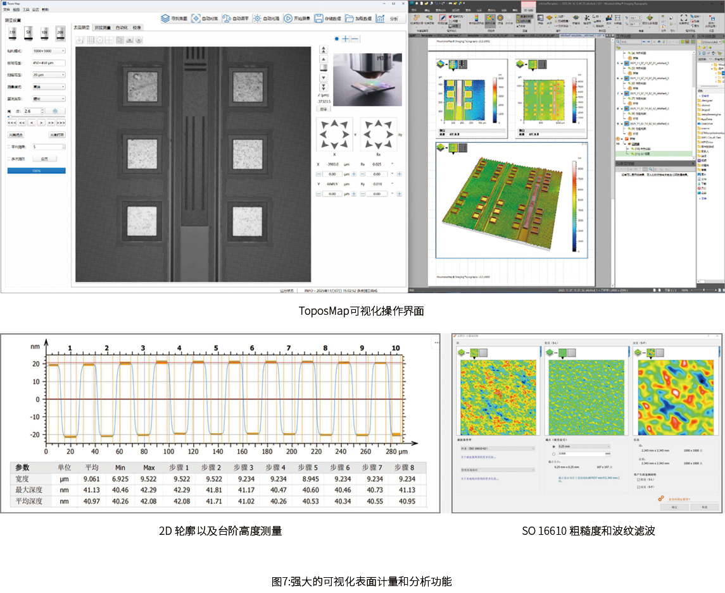Viewport: 725px width, 593px height.
Task: Switch to the 拼接测量 tab
Action: (102, 28)
